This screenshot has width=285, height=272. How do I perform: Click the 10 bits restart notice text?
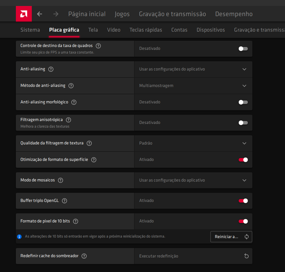[x=95, y=236]
